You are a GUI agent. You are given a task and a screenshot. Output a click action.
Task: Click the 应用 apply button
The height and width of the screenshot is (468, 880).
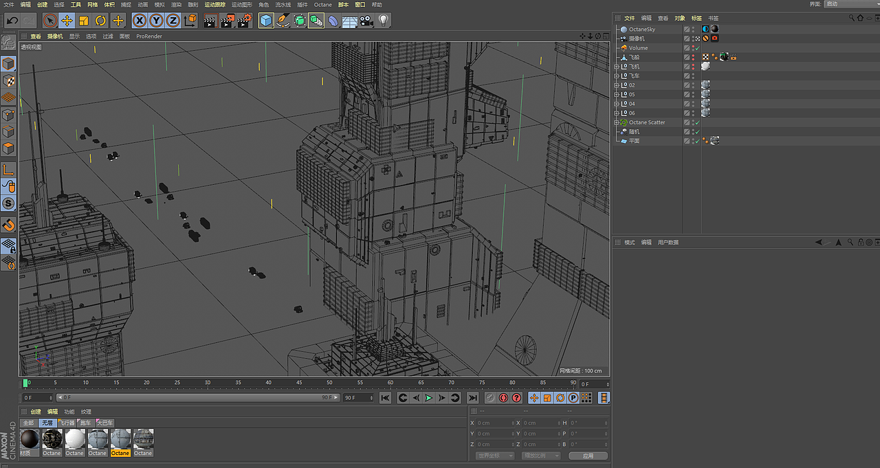[588, 456]
